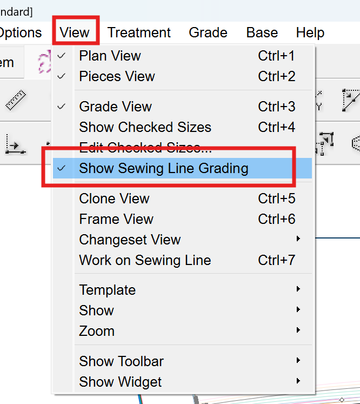Image resolution: width=360 pixels, height=404 pixels.
Task: Toggle Show Sewing Line Grading
Action: pos(163,168)
